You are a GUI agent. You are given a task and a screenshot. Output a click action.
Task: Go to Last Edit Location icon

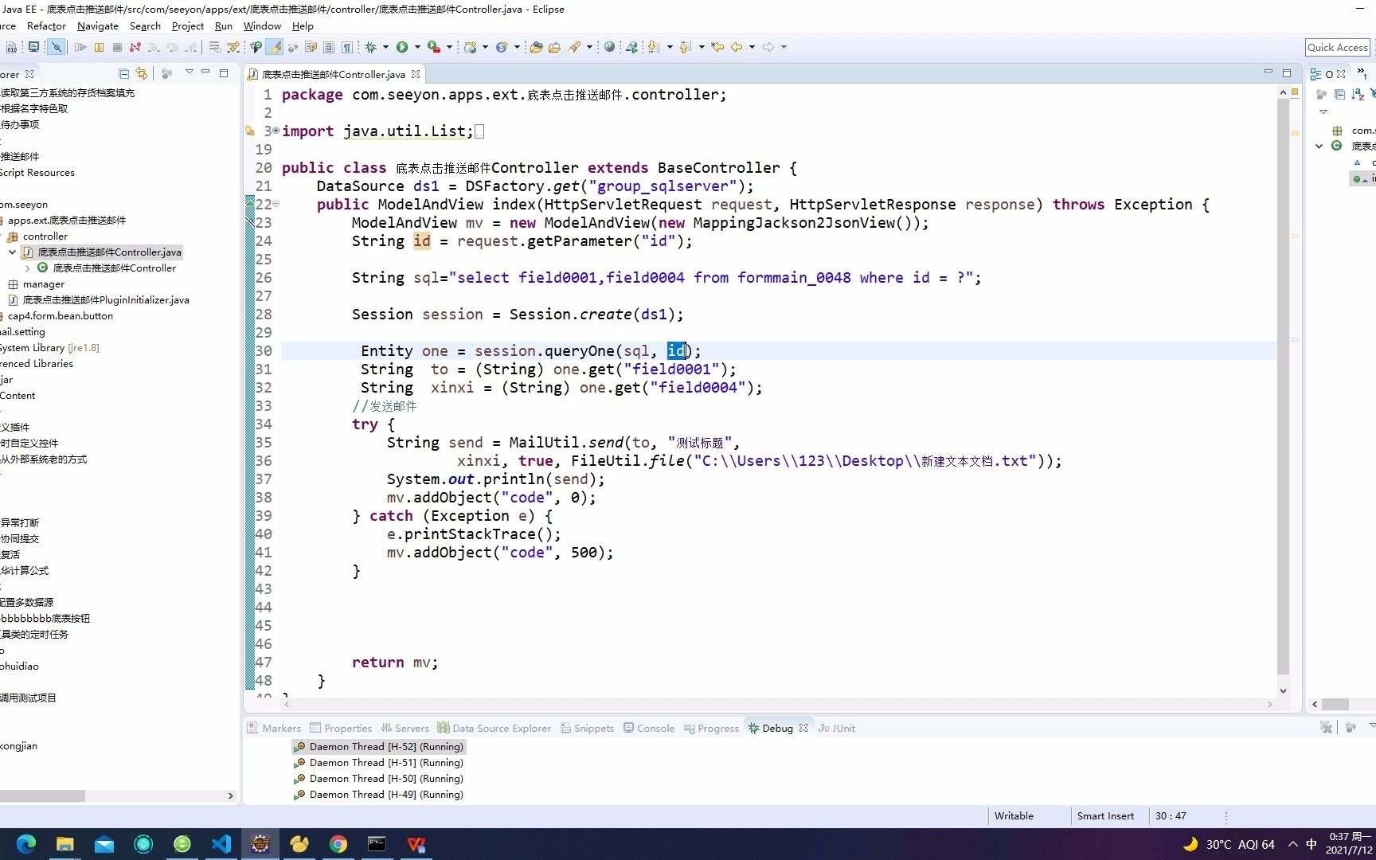[717, 47]
